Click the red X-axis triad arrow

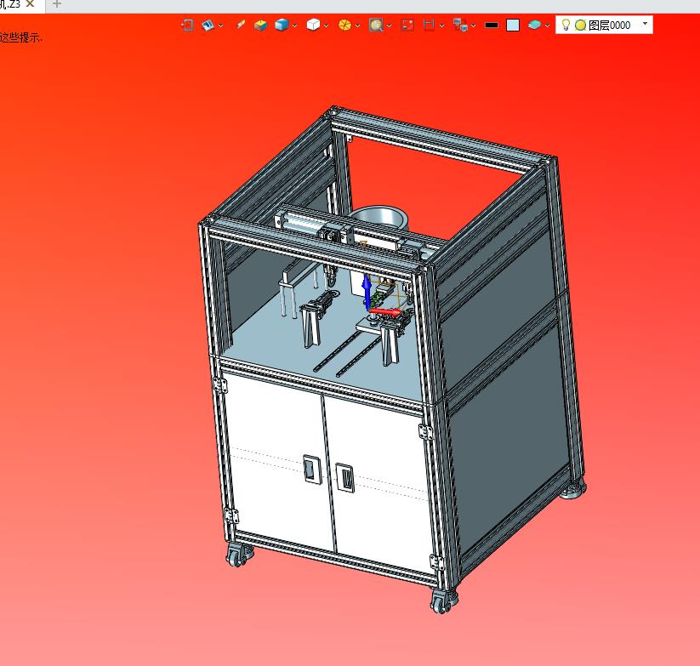click(384, 311)
